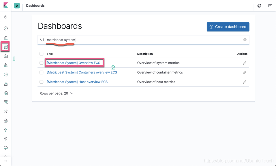Check the Overview ECS dashboard row
Screen dimensions: 276x166
click(x=42, y=63)
